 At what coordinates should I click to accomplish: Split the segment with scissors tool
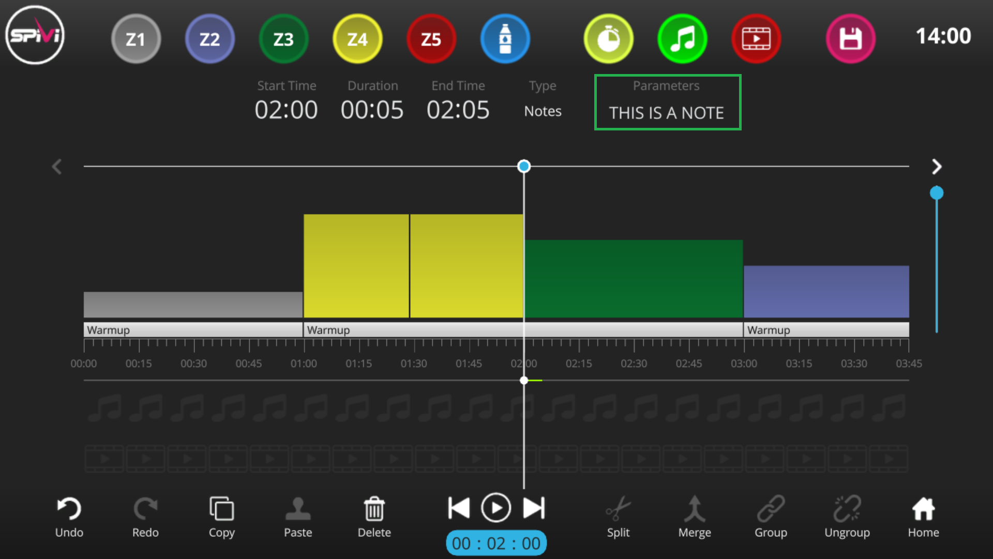click(618, 517)
